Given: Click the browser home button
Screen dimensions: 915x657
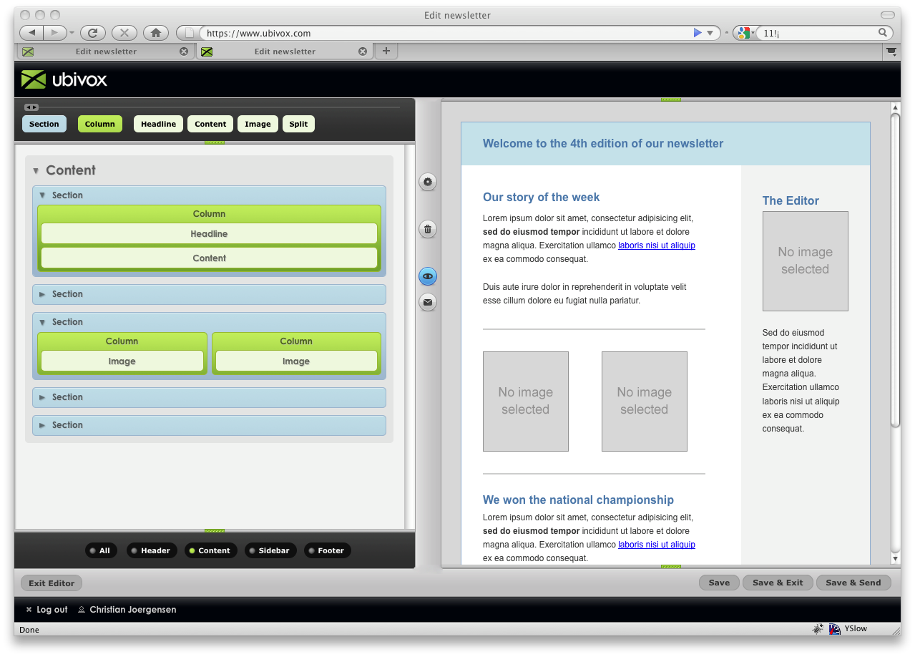Looking at the screenshot, I should click(156, 33).
